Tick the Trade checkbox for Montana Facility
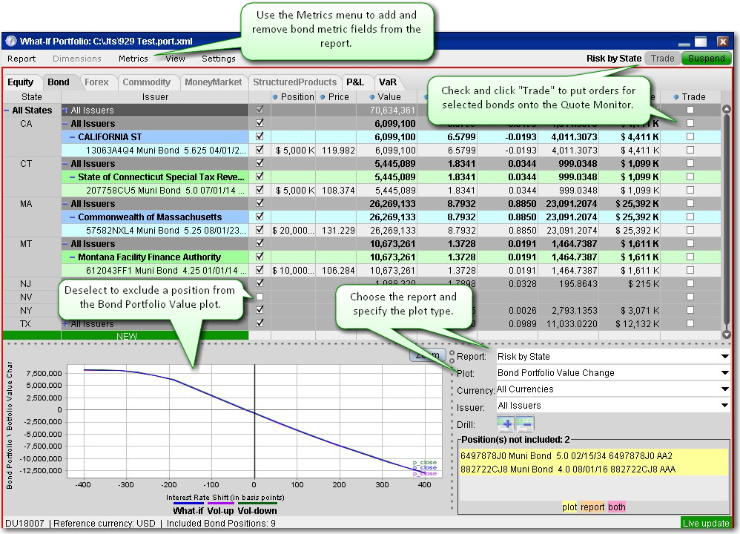Viewport: 740px width, 534px height. [690, 257]
